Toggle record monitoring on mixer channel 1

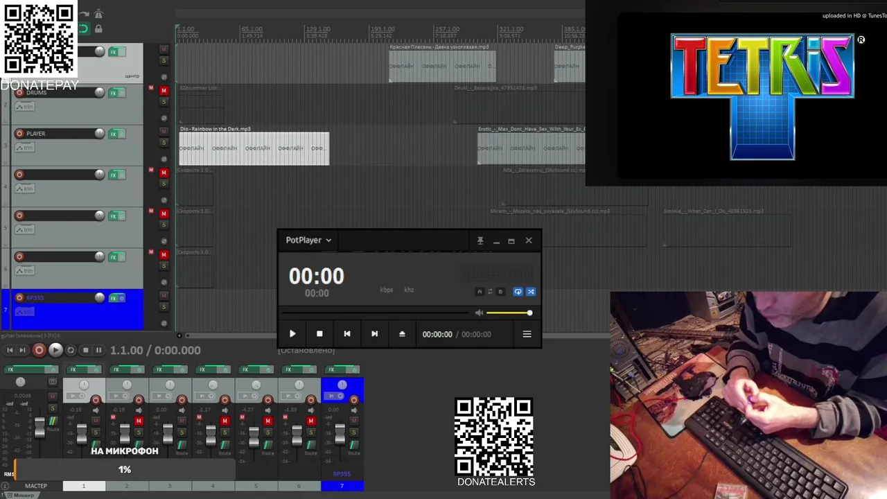point(96,410)
